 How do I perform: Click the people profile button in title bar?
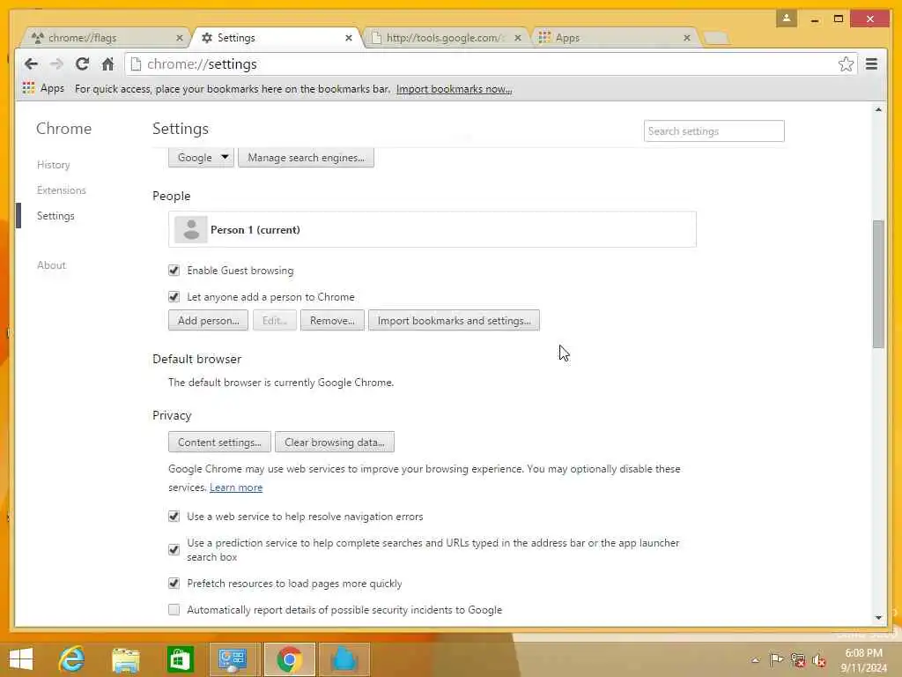[x=787, y=19]
